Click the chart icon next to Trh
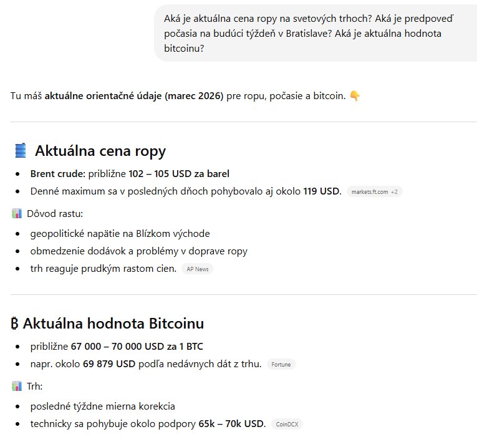The image size is (477, 447). click(17, 386)
